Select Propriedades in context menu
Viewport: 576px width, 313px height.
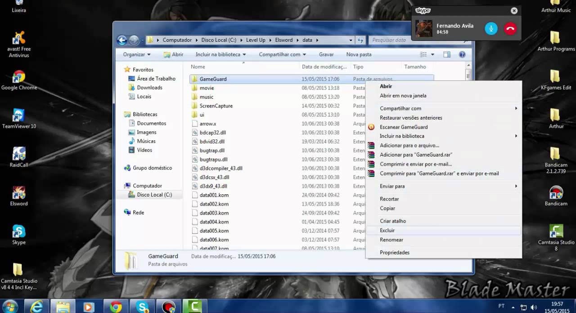[443, 252]
